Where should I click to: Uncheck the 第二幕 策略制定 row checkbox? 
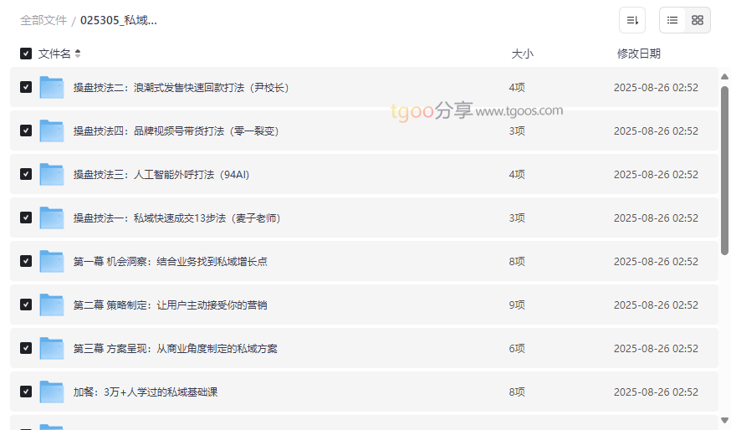coord(26,305)
